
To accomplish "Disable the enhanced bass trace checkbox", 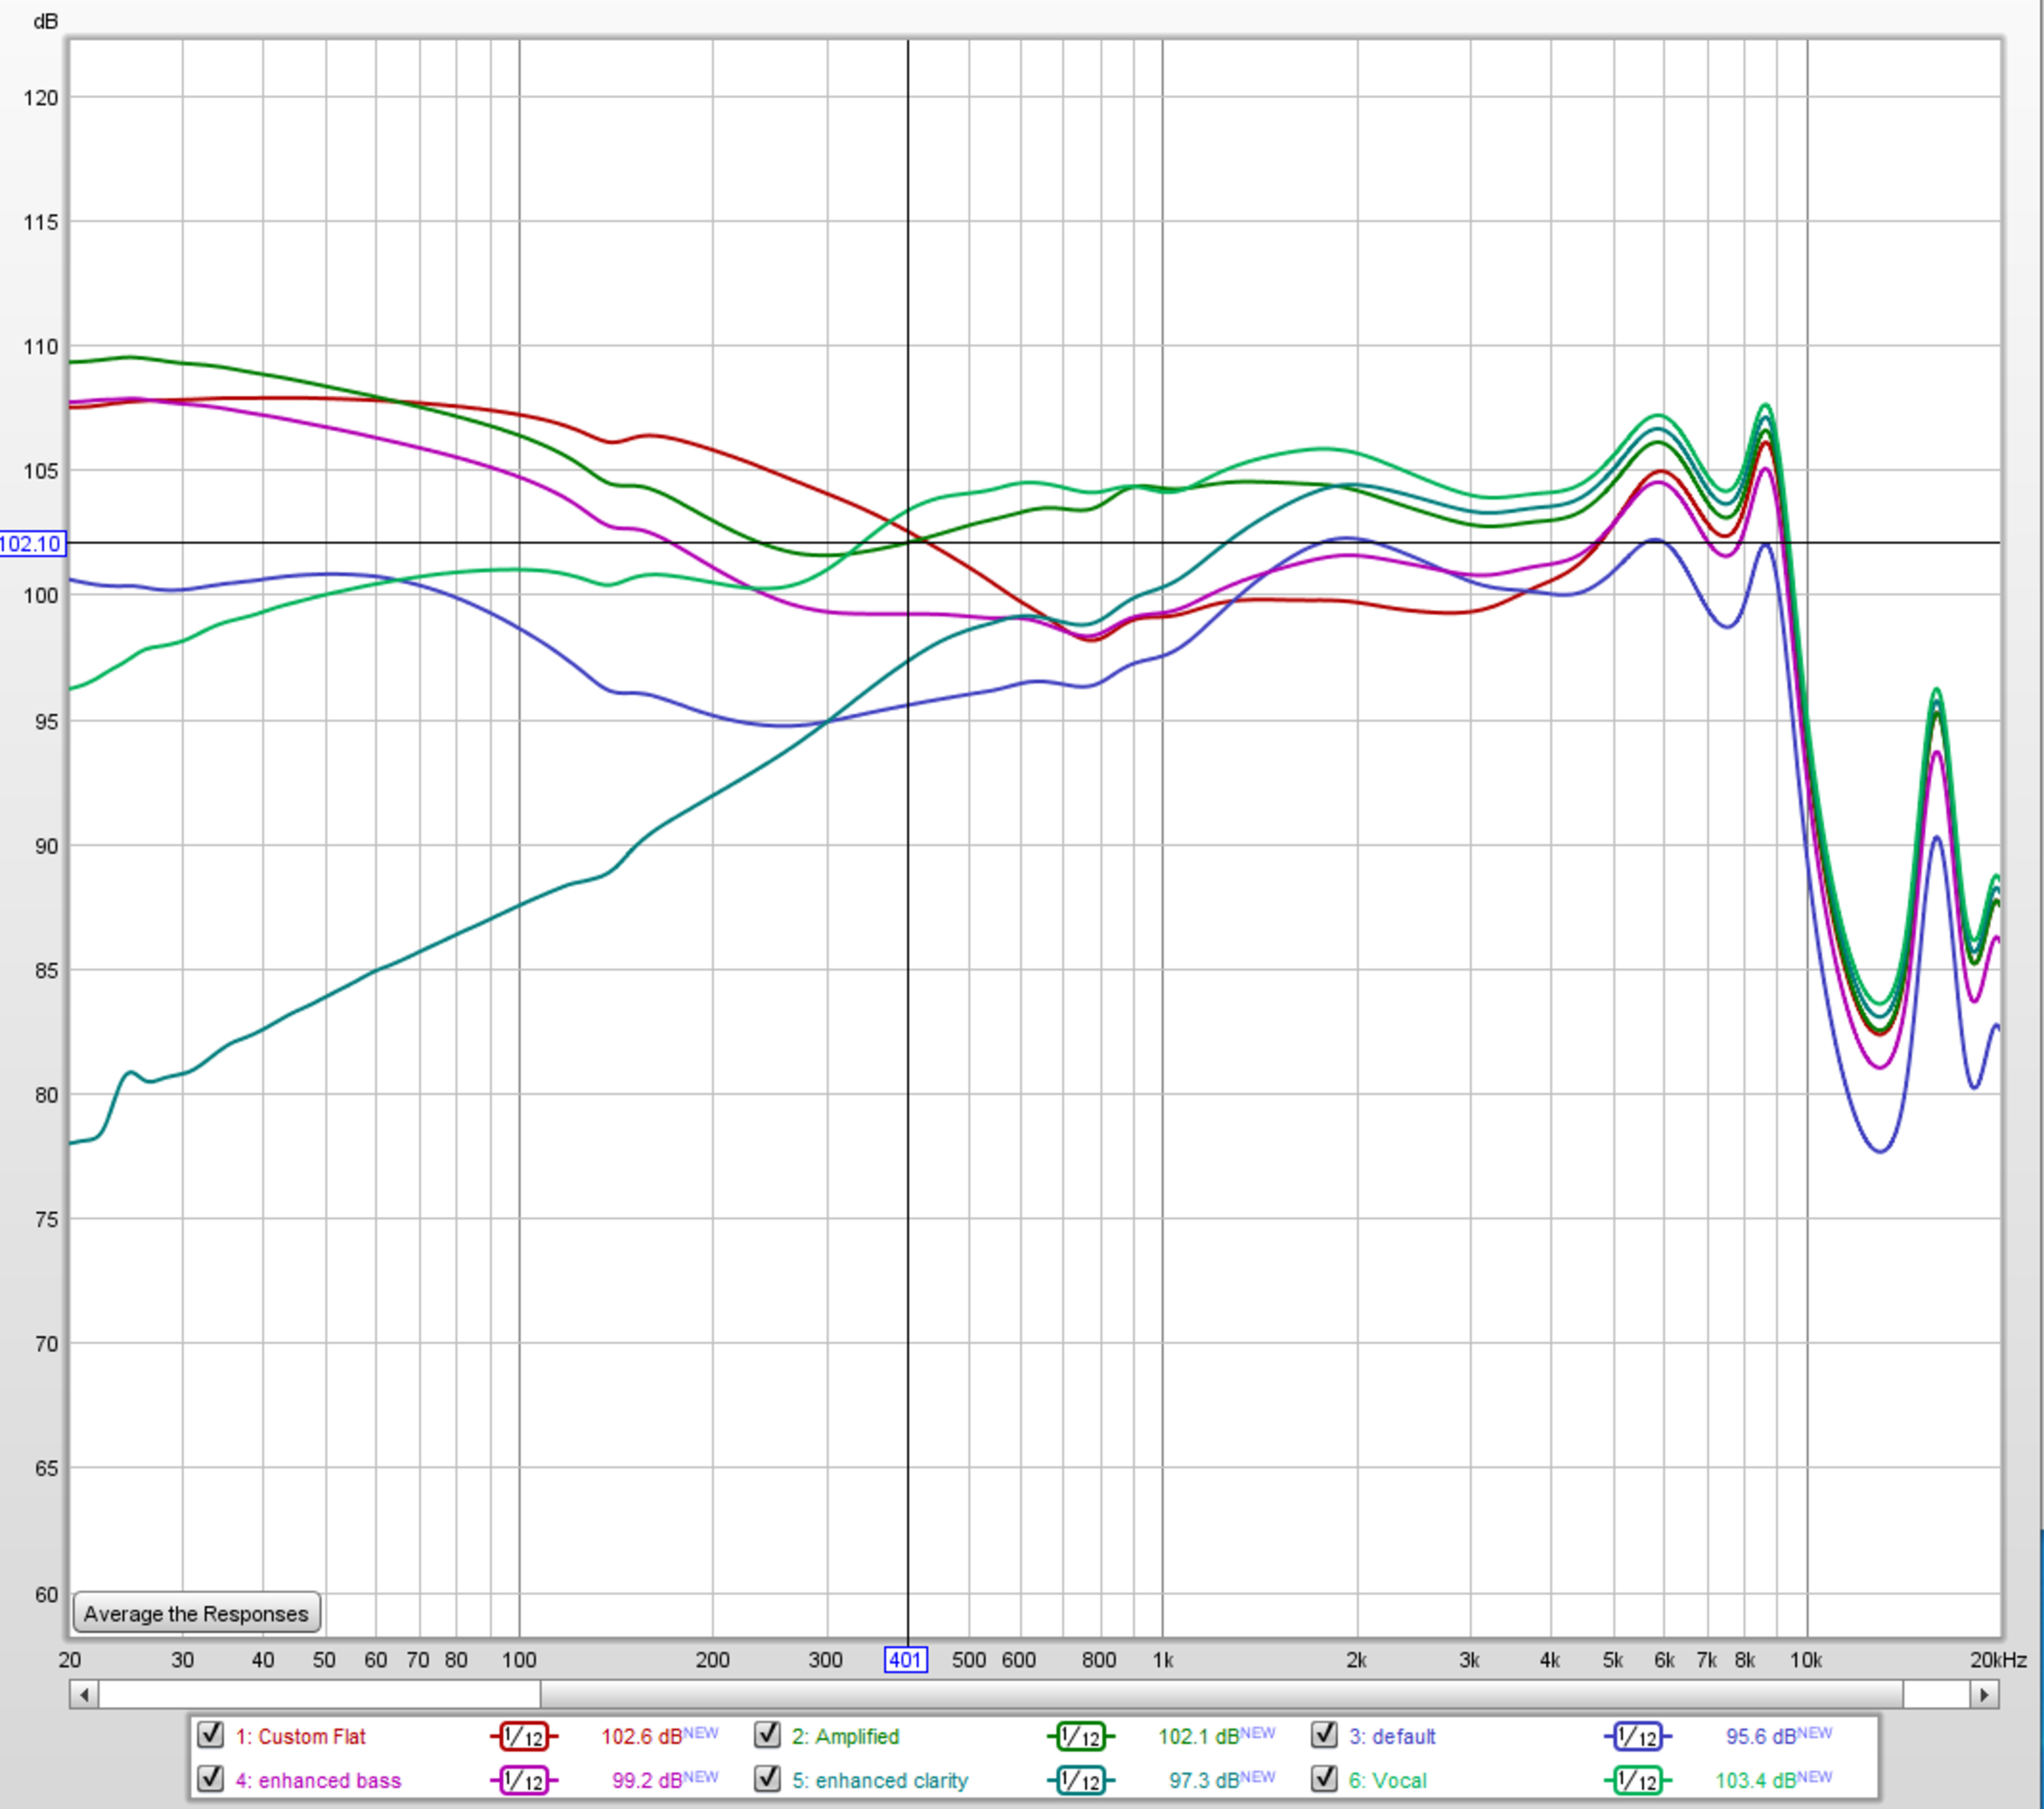I will (210, 1779).
